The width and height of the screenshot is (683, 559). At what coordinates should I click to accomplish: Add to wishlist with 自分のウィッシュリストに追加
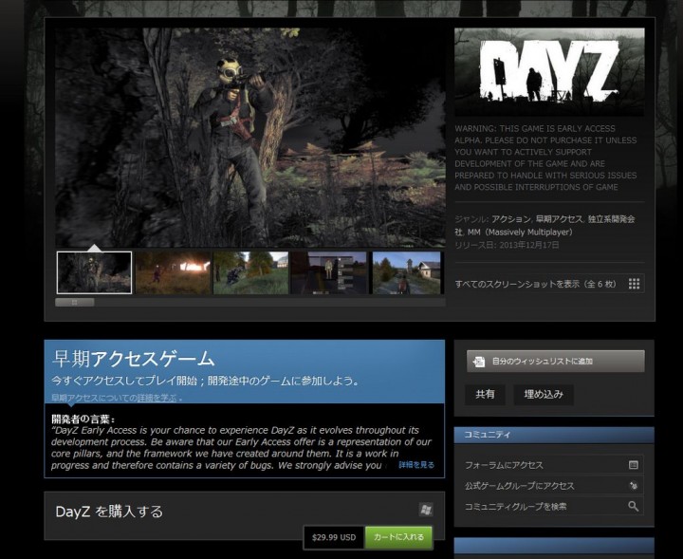point(555,362)
